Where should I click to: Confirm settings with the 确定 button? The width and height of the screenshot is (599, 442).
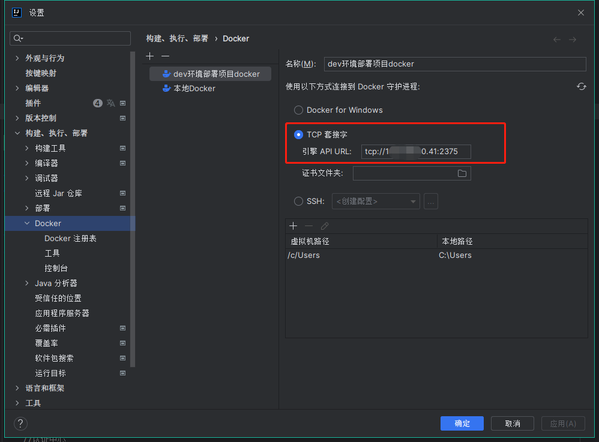click(x=462, y=423)
